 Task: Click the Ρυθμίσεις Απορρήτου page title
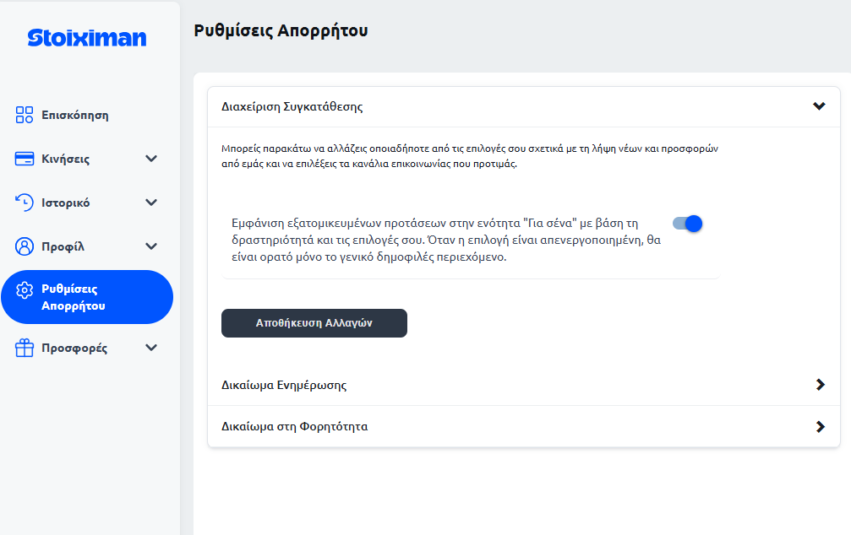click(281, 31)
